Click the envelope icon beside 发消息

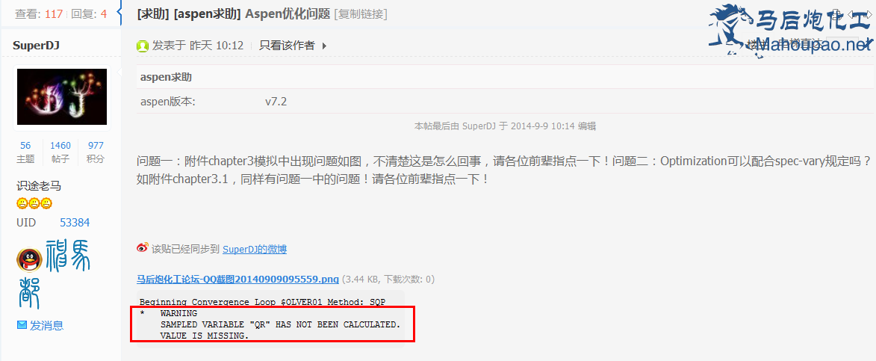(22, 324)
